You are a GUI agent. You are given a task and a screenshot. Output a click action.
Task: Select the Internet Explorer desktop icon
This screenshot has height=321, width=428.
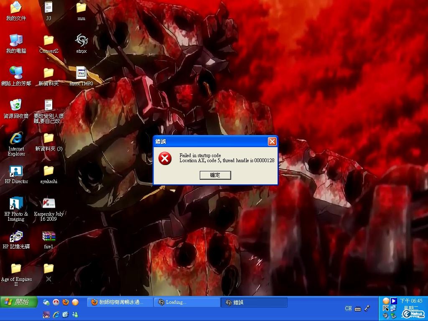(x=16, y=144)
